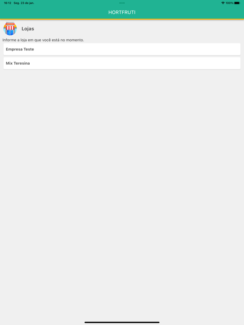Tap the word 'Teresina' in second store card

click(x=22, y=63)
